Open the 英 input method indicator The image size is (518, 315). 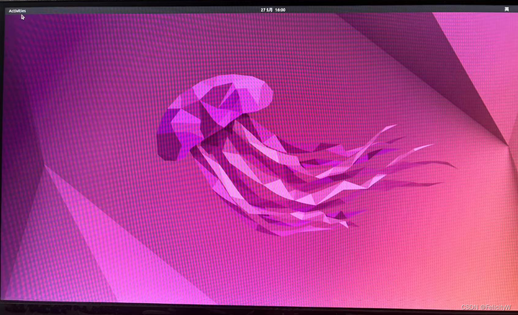click(507, 9)
